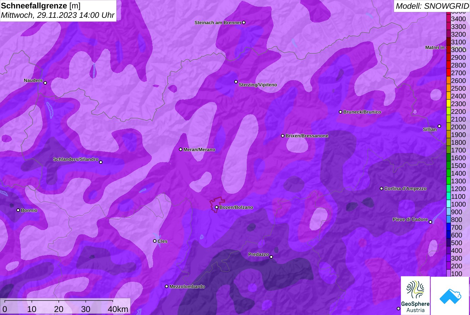Click the yellow 2300 legend swatch
Viewport: 470px width, 315px height.
coord(449,104)
